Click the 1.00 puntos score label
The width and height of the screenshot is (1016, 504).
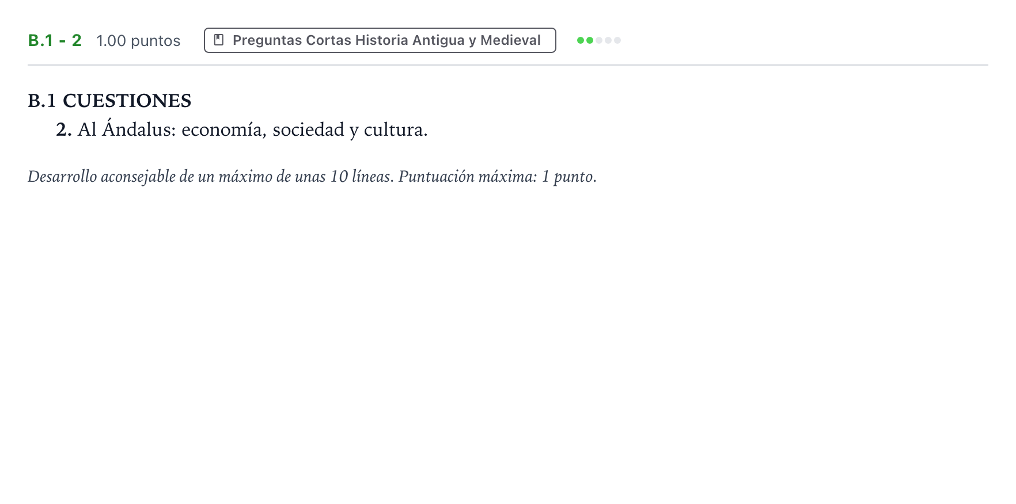138,41
